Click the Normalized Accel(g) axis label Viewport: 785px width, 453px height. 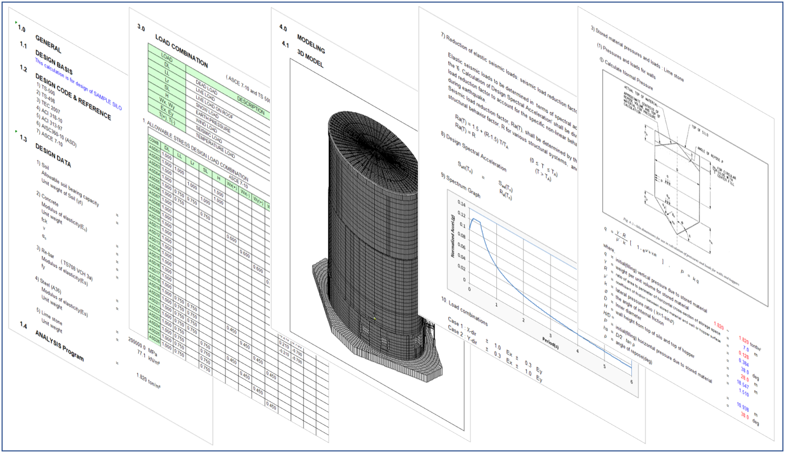[x=453, y=235]
